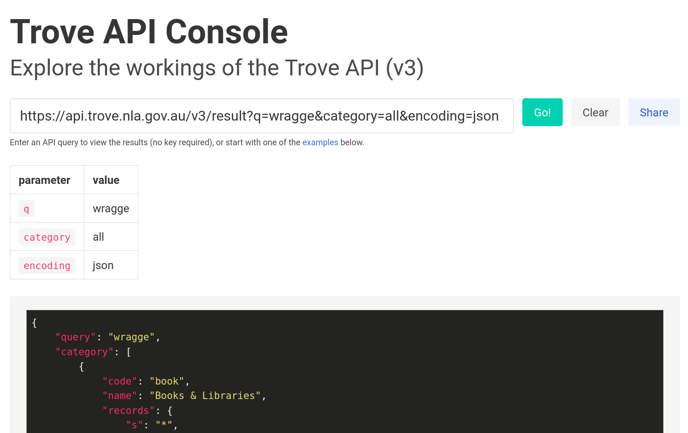Click the "book" value in JSON output
The image size is (688, 433).
click(x=167, y=381)
